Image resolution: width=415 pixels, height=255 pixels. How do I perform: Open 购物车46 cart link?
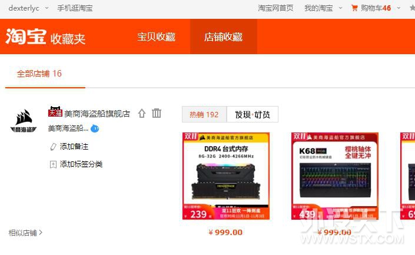pyautogui.click(x=376, y=8)
